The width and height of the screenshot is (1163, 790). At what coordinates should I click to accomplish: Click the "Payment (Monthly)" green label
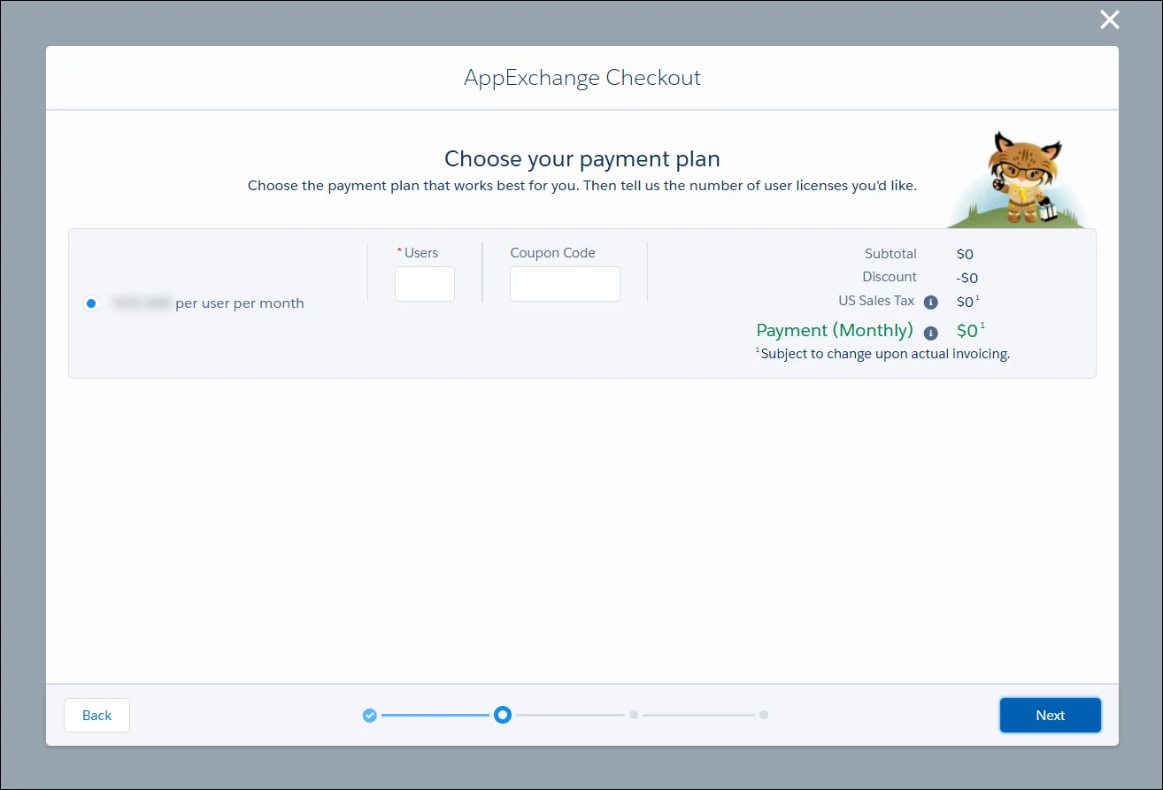pyautogui.click(x=835, y=330)
